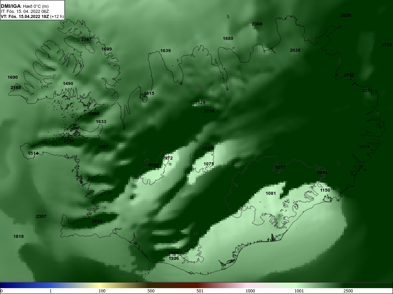Screen dimensions: 393x294
Task: Click the map value 2654
Action: [x=97, y=221]
